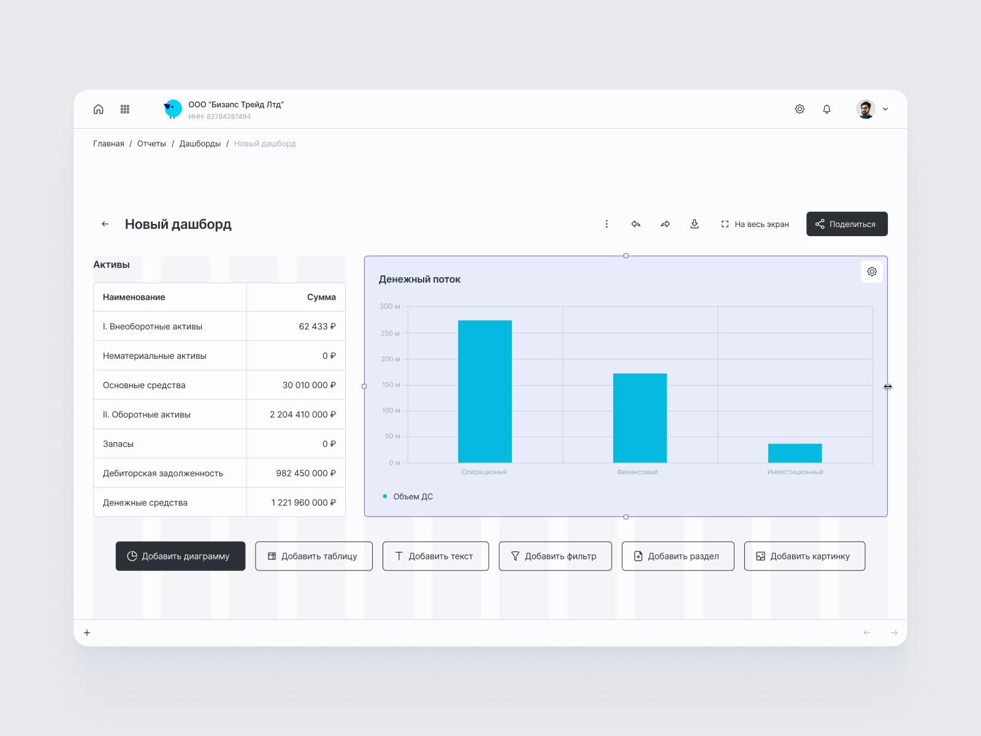Click Добавить фильтр button

[555, 556]
